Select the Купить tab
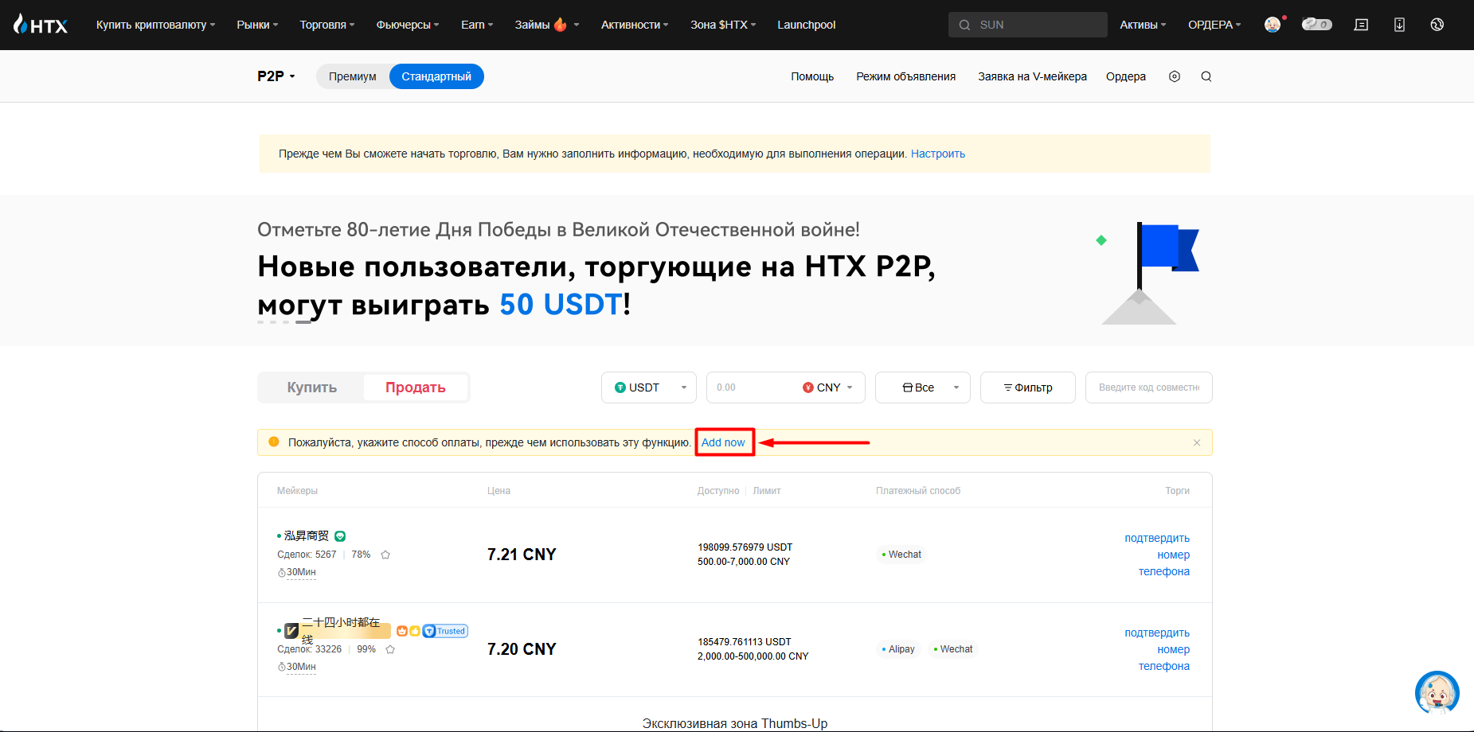The image size is (1474, 732). click(311, 387)
